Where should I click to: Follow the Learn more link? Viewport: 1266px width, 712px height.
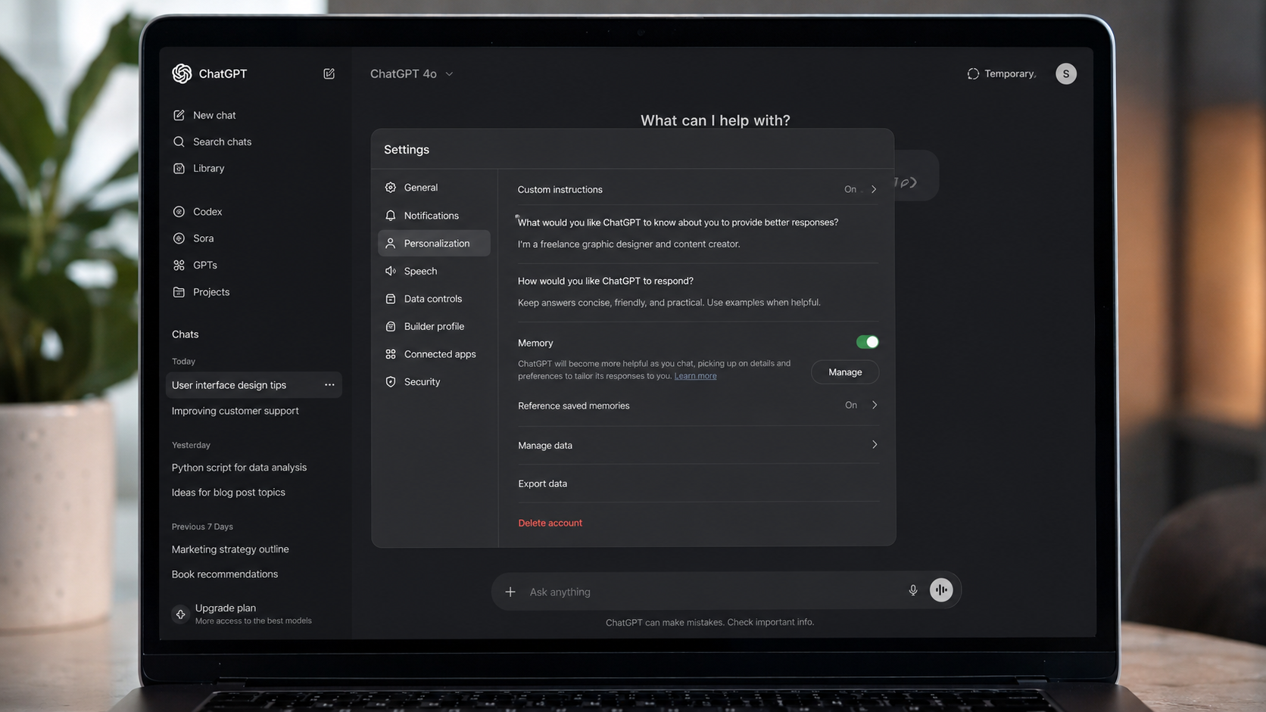(x=695, y=376)
